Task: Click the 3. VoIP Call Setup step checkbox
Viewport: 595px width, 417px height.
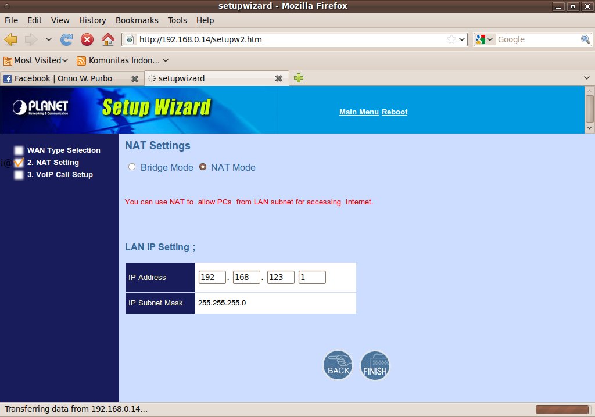Action: (x=19, y=175)
